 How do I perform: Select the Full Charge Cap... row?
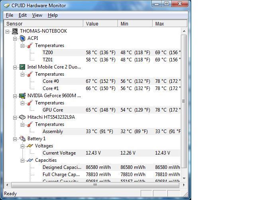(111, 175)
